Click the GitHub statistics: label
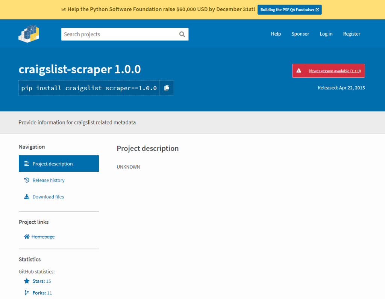This screenshot has width=385, height=299. pyautogui.click(x=36, y=272)
